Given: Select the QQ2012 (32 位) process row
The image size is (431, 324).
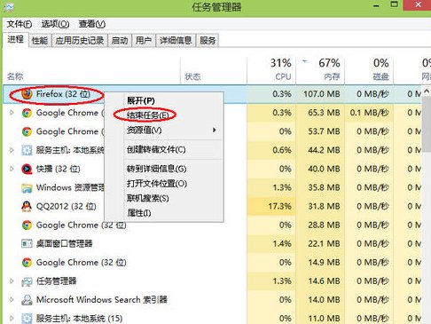Looking at the screenshot, I should tap(212, 206).
